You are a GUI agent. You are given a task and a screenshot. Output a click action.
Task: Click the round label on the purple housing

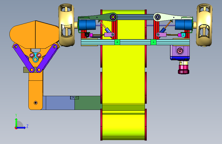180,51
